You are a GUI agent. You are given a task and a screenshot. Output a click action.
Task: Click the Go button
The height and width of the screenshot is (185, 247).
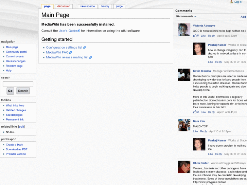(x=10, y=91)
